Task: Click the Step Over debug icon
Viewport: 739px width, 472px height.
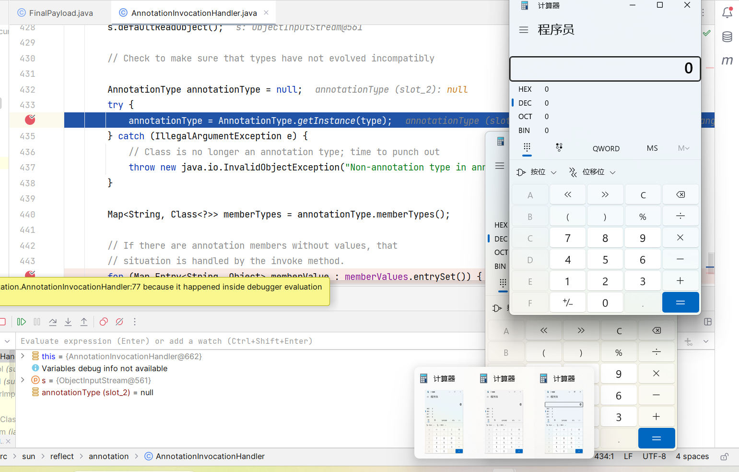Action: 53,322
